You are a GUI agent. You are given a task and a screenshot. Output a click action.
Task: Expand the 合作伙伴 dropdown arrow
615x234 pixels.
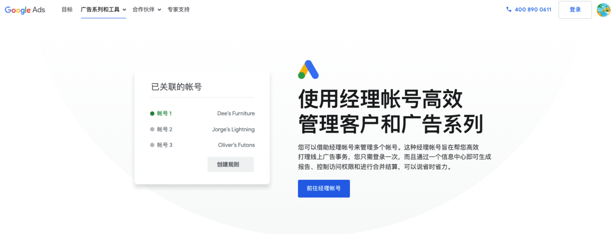click(159, 10)
